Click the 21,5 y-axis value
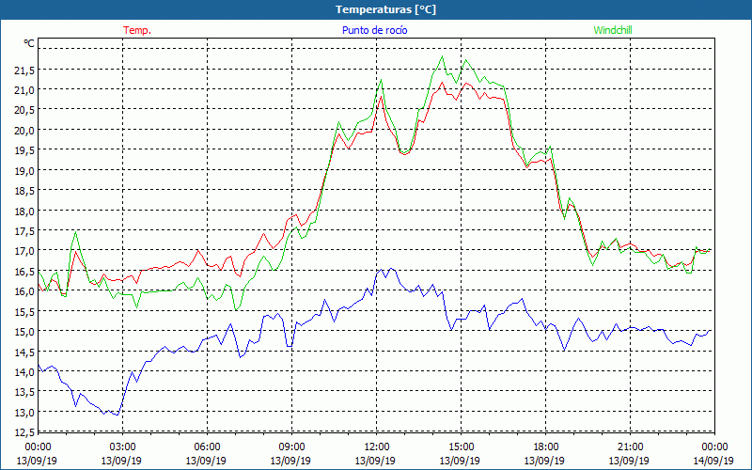Image resolution: width=752 pixels, height=470 pixels. pos(24,71)
